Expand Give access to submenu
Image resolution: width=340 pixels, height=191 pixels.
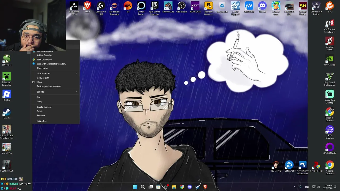[55, 73]
